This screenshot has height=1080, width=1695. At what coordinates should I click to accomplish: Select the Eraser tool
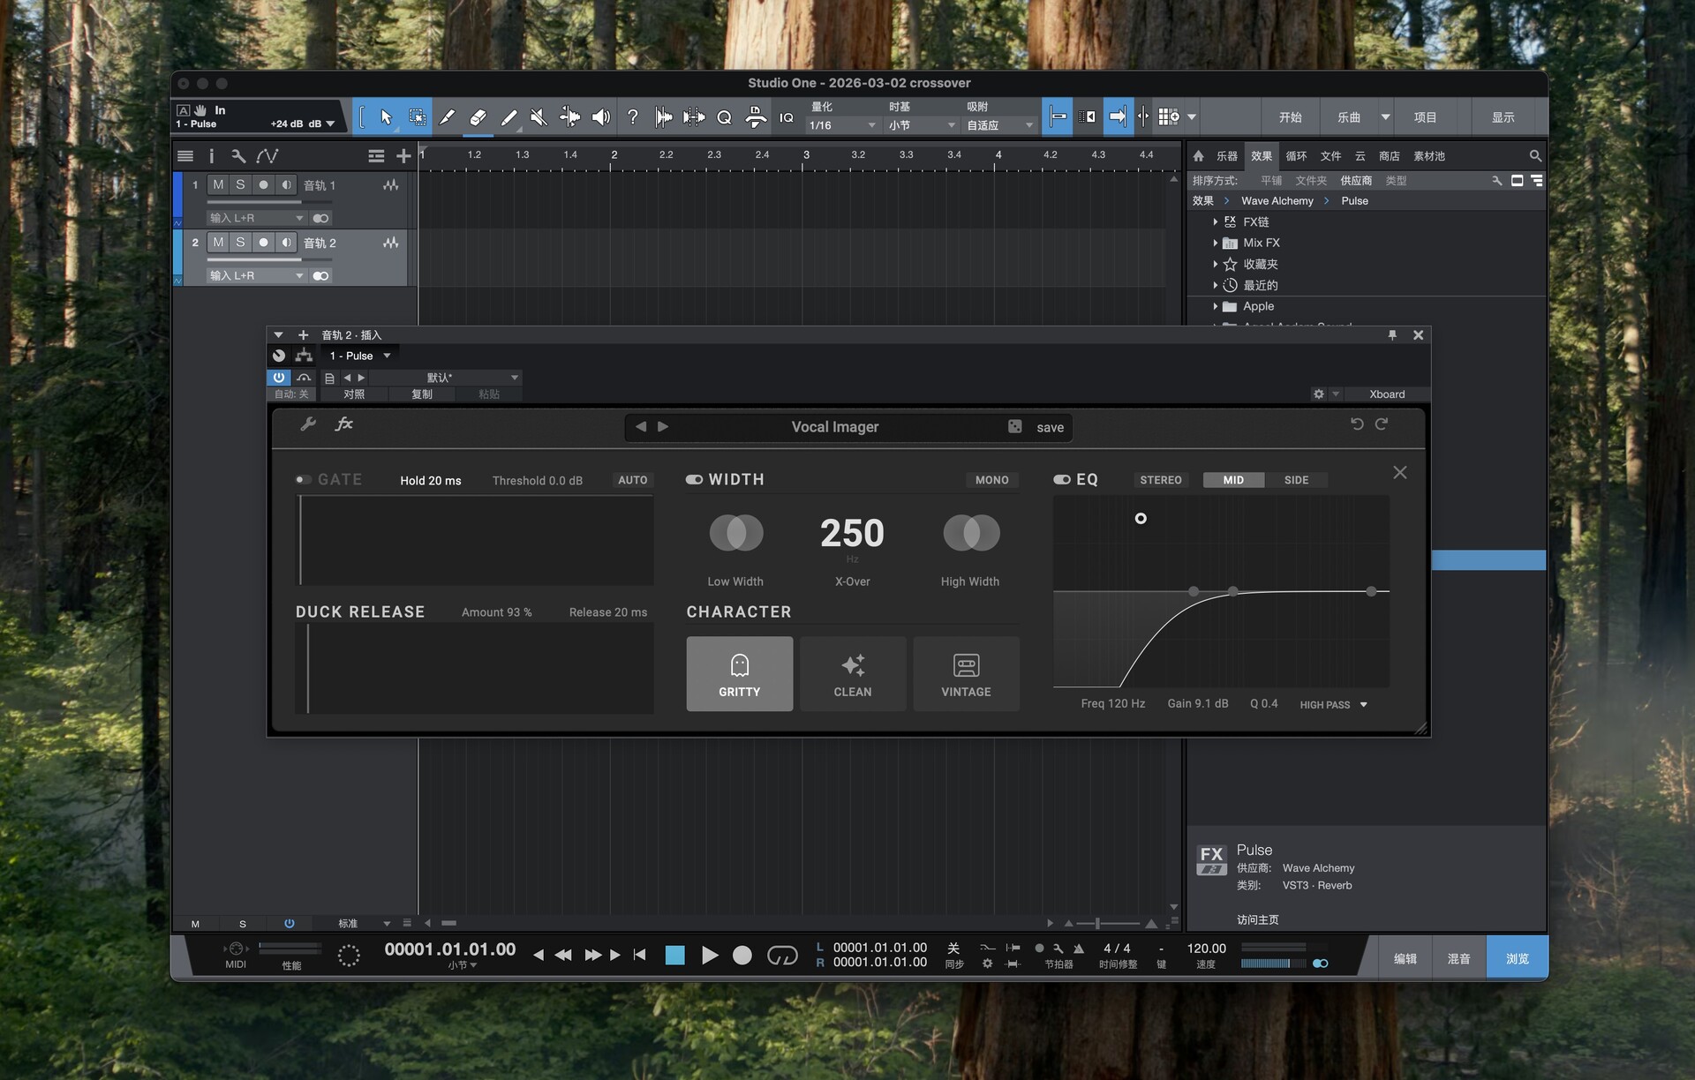point(478,117)
